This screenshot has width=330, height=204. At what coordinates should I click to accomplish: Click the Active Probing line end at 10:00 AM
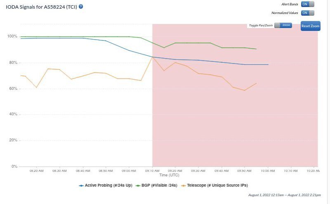[x=268, y=65]
